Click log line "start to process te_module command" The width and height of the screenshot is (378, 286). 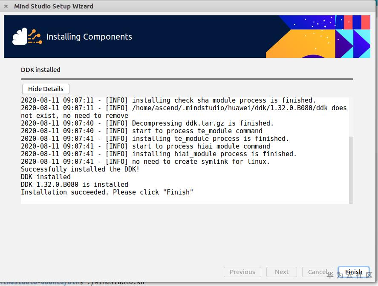[141, 131]
